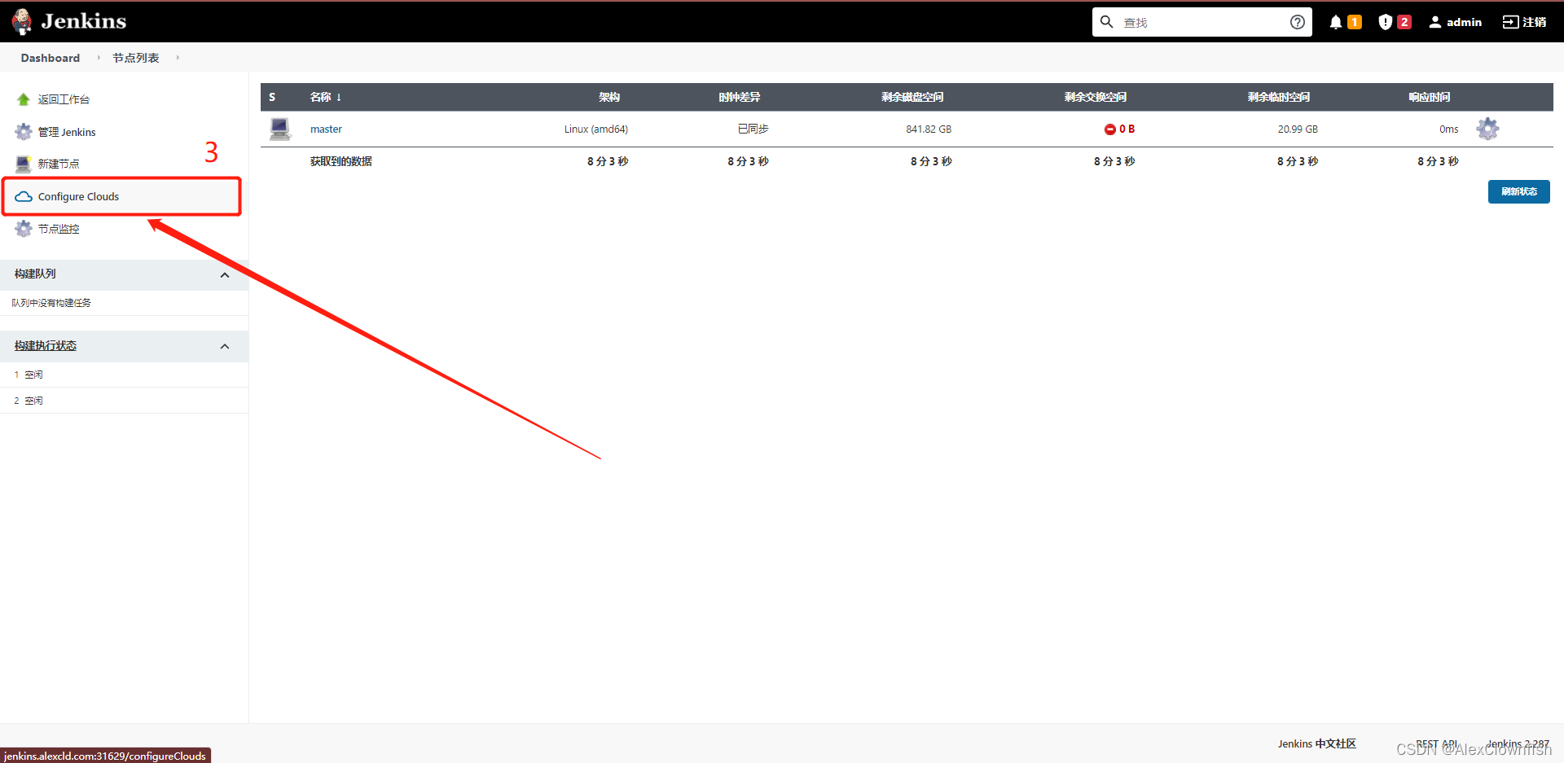Viewport: 1564px width, 763px height.
Task: Click the search magnifier icon
Action: pyautogui.click(x=1106, y=22)
